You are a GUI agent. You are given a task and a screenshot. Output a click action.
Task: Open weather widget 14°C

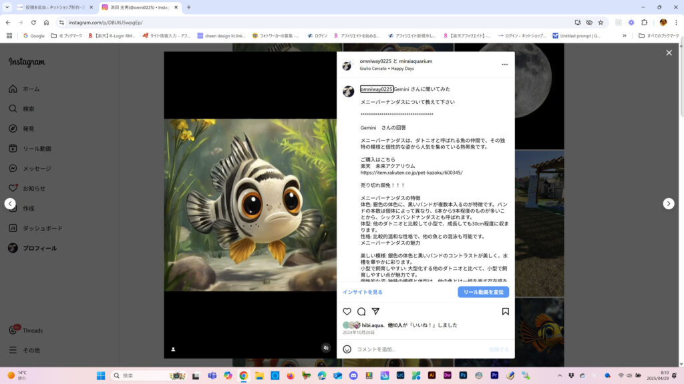tap(17, 375)
